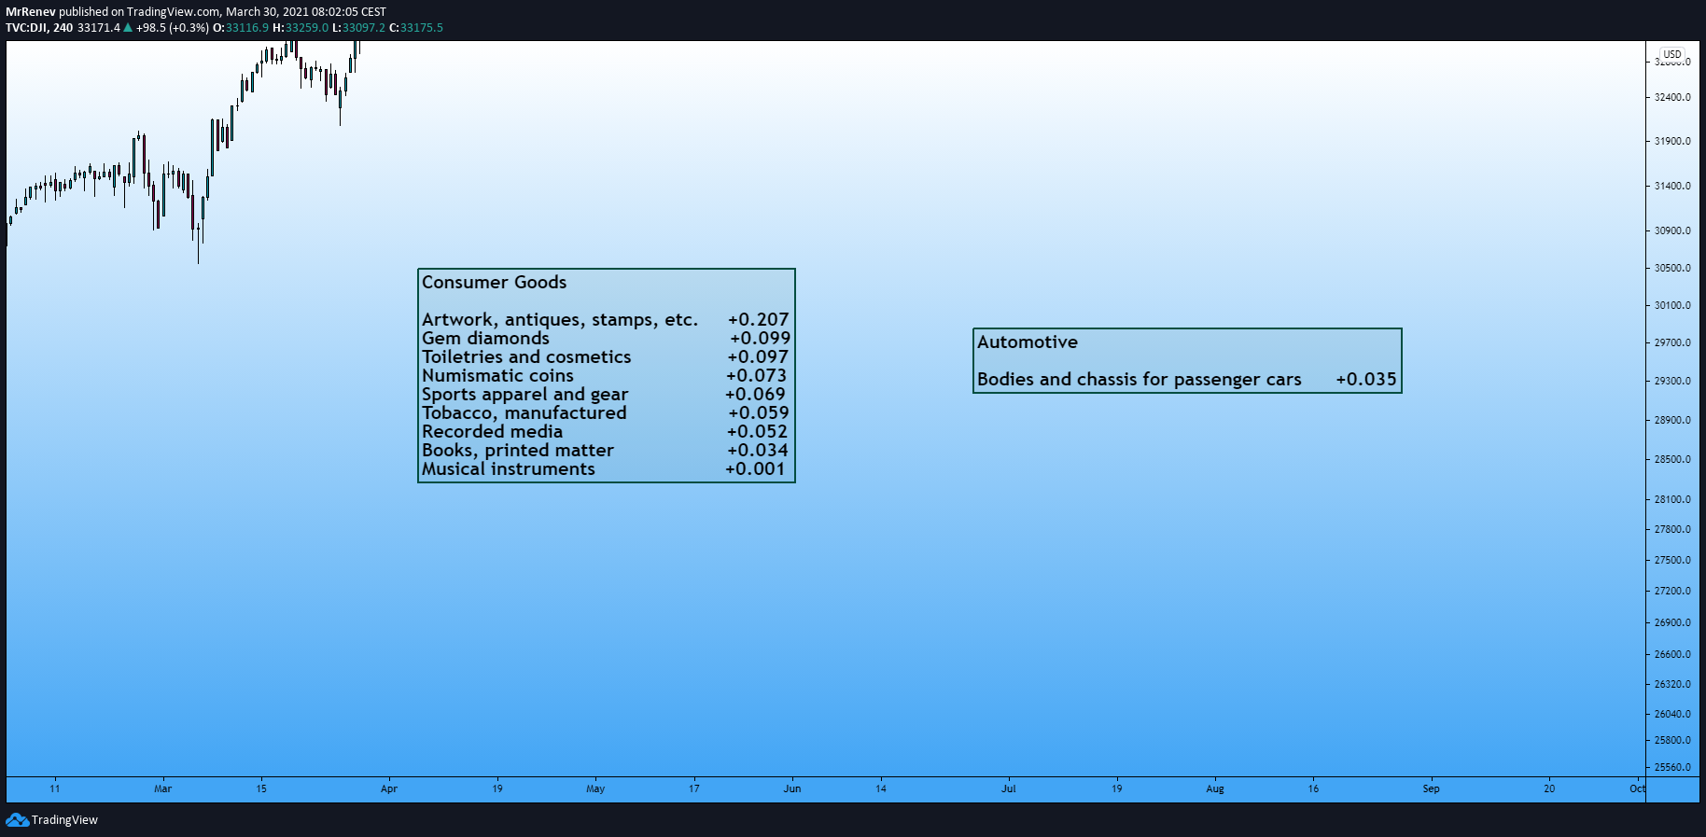Viewport: 1706px width, 837px height.
Task: Click the +0.207 value
Action: point(758,320)
